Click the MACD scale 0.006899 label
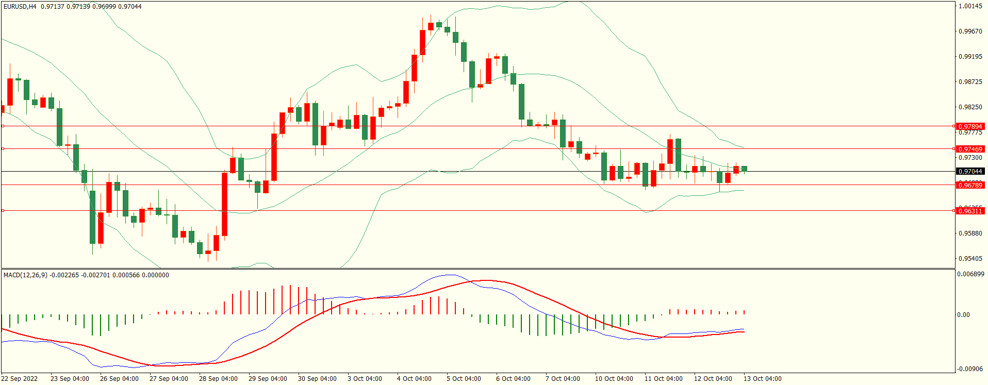 [970, 274]
